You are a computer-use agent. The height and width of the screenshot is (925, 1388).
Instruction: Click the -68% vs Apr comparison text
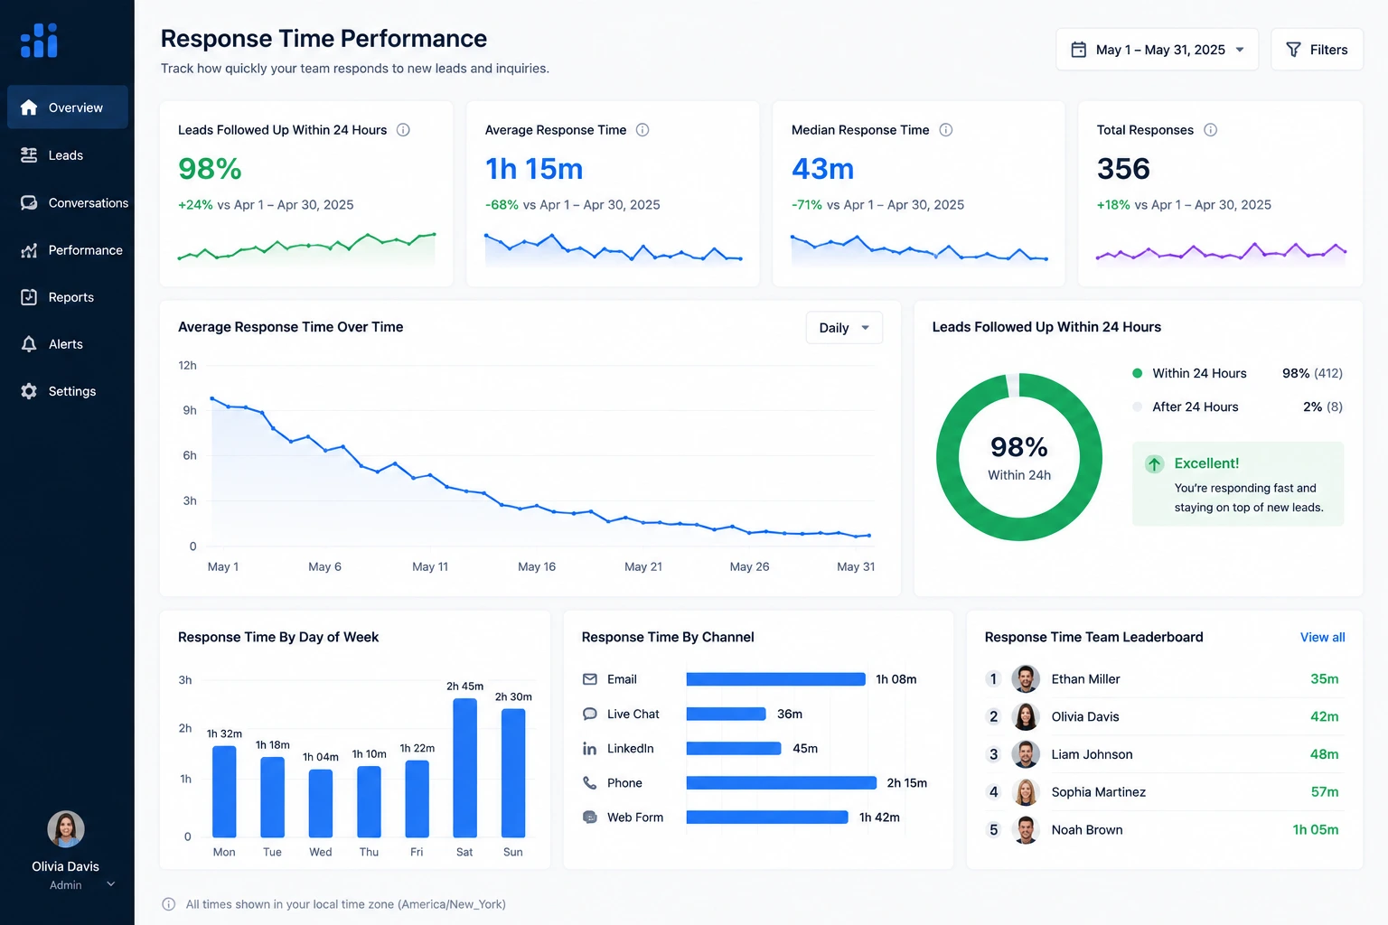coord(572,205)
